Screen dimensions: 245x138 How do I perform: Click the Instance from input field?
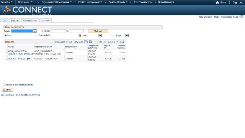(x=58, y=31)
